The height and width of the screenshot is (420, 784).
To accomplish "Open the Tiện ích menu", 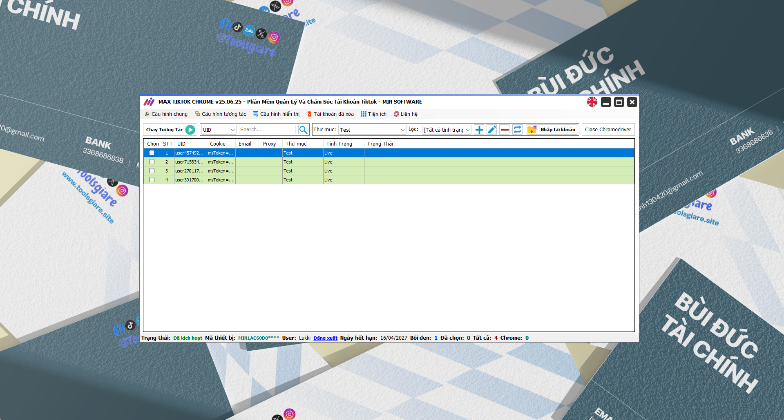I will [x=374, y=114].
